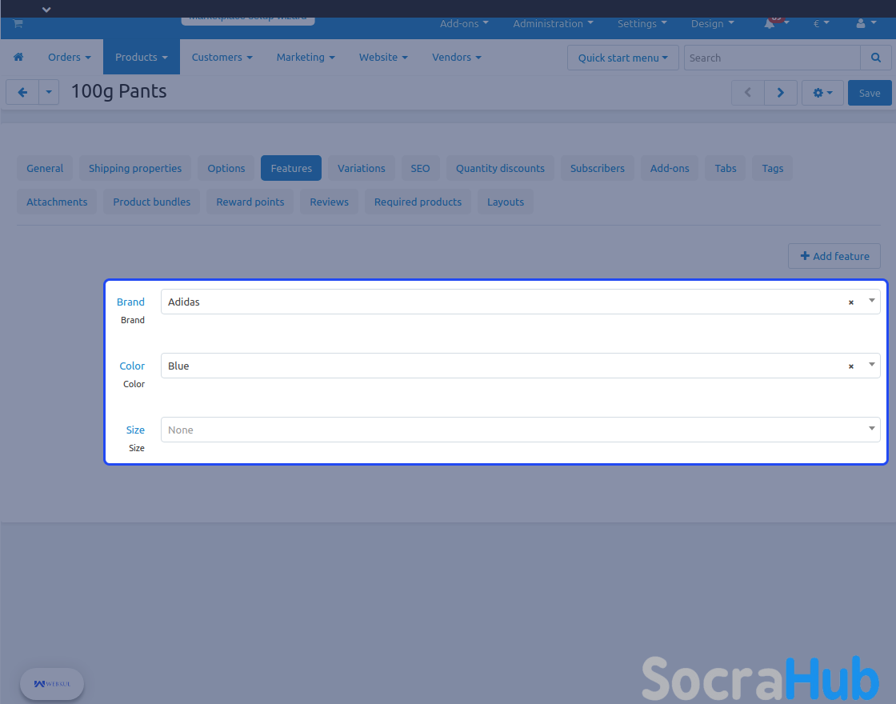Open the Brand dropdown list
896x704 pixels.
[871, 302]
